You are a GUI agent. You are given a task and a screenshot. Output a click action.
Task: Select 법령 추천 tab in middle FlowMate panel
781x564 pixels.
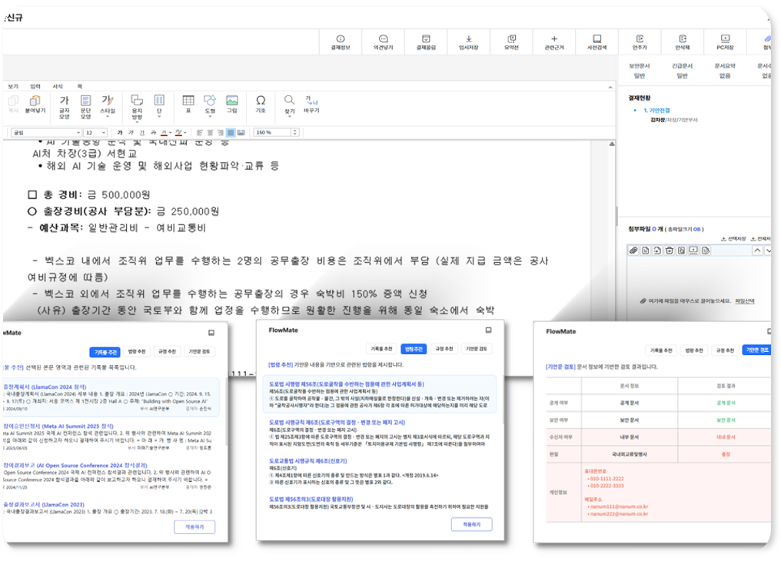(x=413, y=349)
